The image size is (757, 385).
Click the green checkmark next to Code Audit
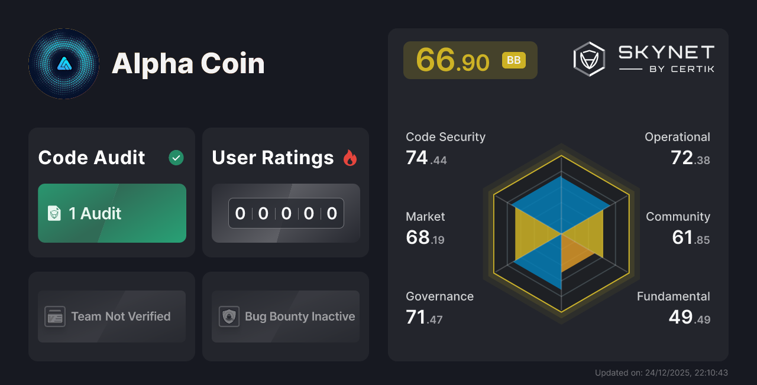pyautogui.click(x=176, y=157)
